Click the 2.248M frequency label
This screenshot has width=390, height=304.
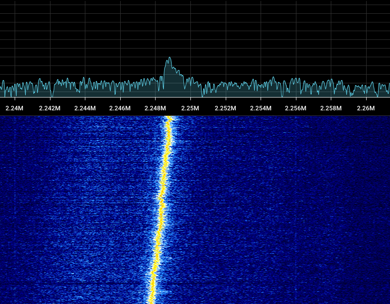click(x=155, y=109)
